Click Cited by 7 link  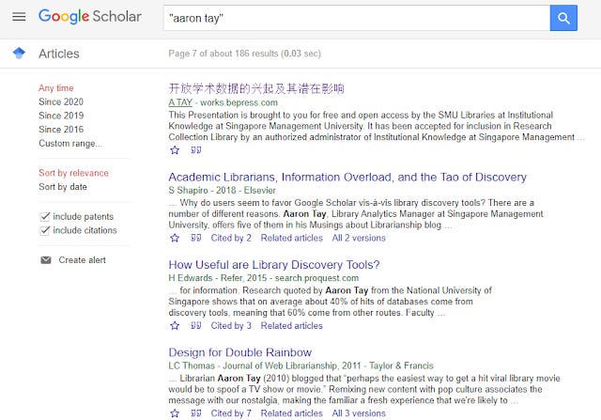point(231,413)
